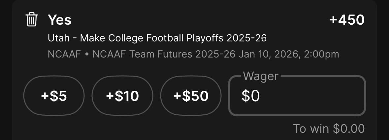Click the NCAAF league label
Viewport: 389px width, 140px height.
[x=64, y=54]
